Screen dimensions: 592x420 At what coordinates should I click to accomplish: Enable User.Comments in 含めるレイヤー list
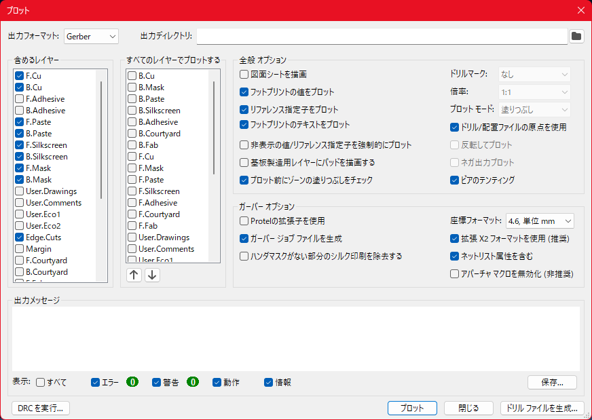19,203
